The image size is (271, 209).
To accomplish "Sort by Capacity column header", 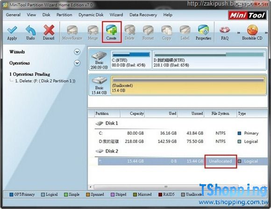I will 133,114.
